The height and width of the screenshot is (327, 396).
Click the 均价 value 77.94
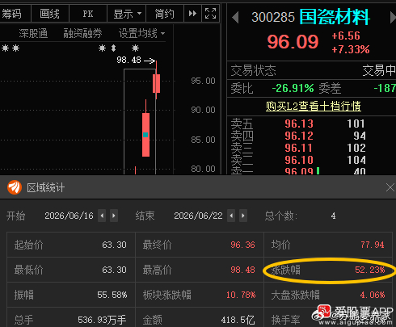click(x=373, y=245)
